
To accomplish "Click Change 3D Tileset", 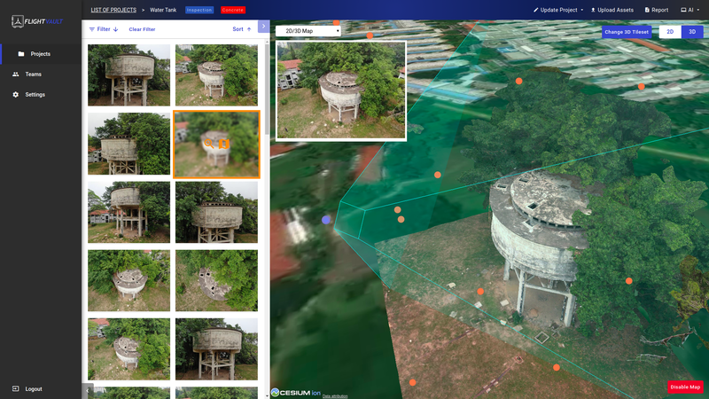I will tap(627, 32).
